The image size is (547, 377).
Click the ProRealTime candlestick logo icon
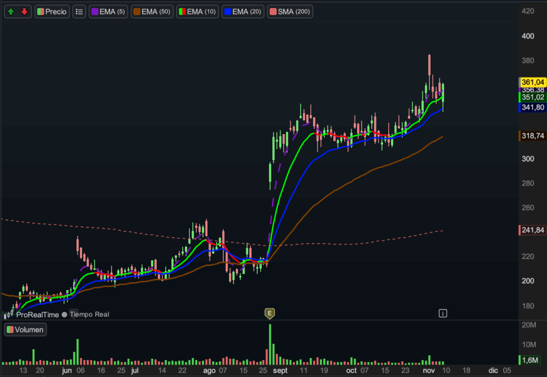(x=9, y=315)
